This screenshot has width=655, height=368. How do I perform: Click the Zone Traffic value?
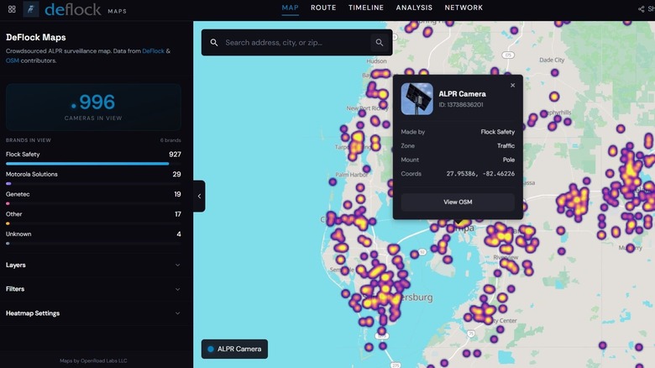tap(506, 145)
